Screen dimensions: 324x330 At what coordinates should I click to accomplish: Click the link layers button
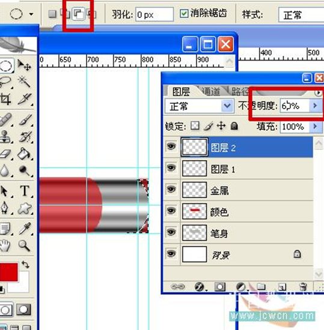177,286
